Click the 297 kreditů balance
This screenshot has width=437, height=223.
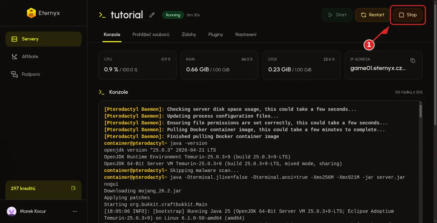click(x=23, y=188)
